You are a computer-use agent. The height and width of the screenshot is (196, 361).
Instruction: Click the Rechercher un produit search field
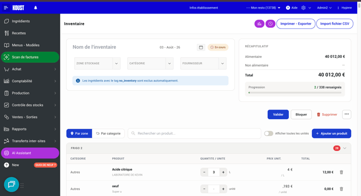(x=195, y=134)
